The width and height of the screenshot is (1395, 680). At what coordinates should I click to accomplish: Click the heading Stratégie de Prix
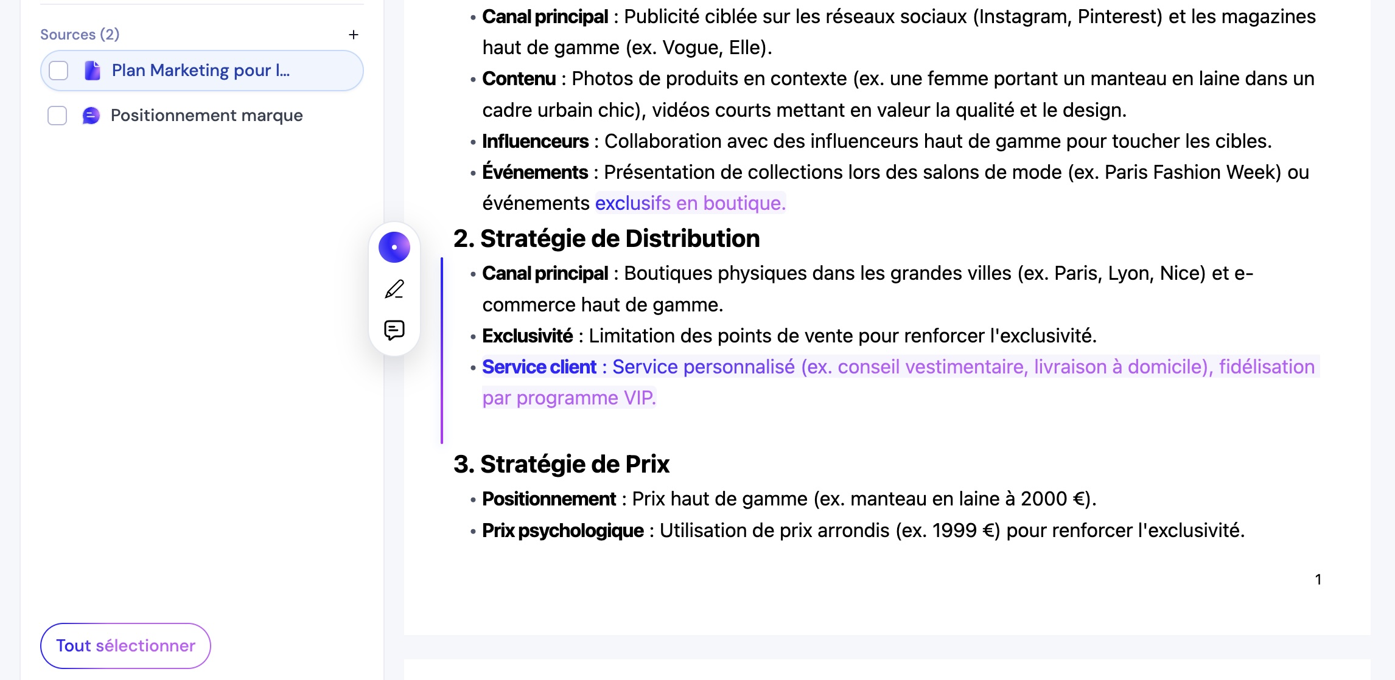coord(562,463)
